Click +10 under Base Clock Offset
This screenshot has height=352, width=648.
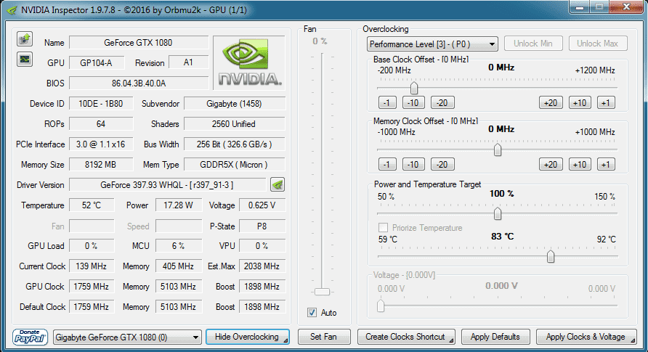pyautogui.click(x=580, y=102)
